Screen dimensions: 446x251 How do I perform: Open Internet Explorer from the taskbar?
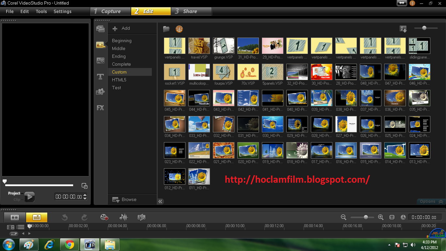click(49, 244)
